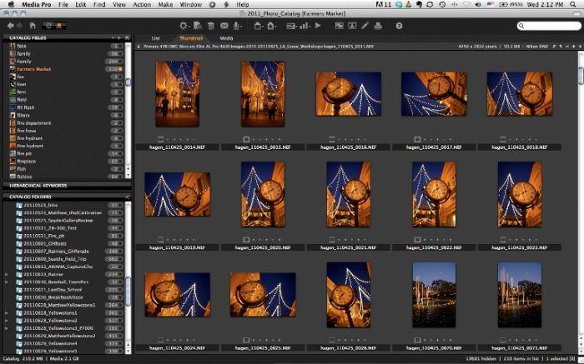This screenshot has width=584, height=364.
Task: Click the plus icon in Catalog Fields header
Action: point(120,38)
